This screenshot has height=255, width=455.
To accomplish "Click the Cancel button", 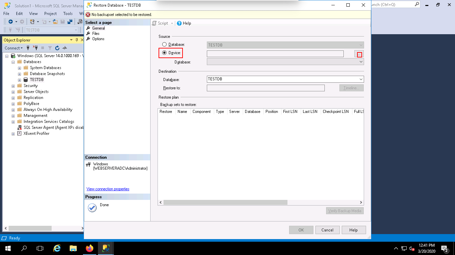I will click(327, 230).
